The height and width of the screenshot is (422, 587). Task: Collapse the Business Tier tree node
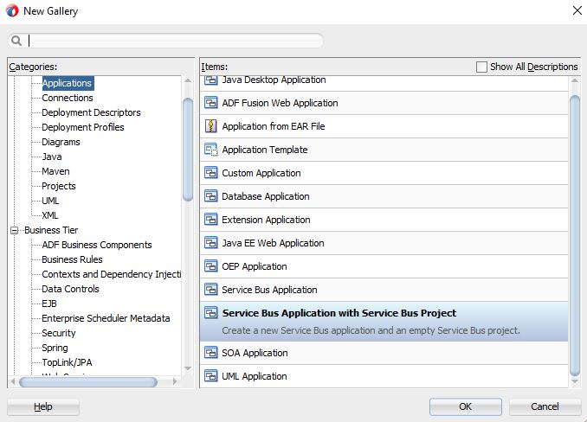pos(15,230)
